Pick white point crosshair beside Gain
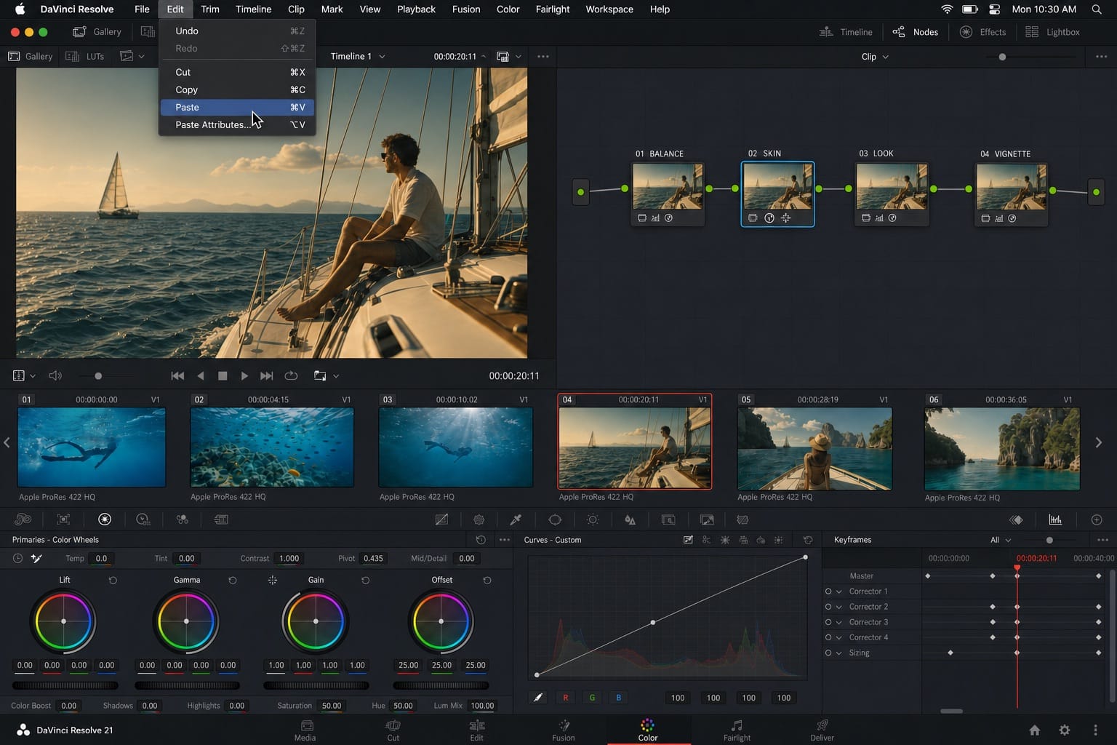Image resolution: width=1117 pixels, height=745 pixels. click(273, 580)
